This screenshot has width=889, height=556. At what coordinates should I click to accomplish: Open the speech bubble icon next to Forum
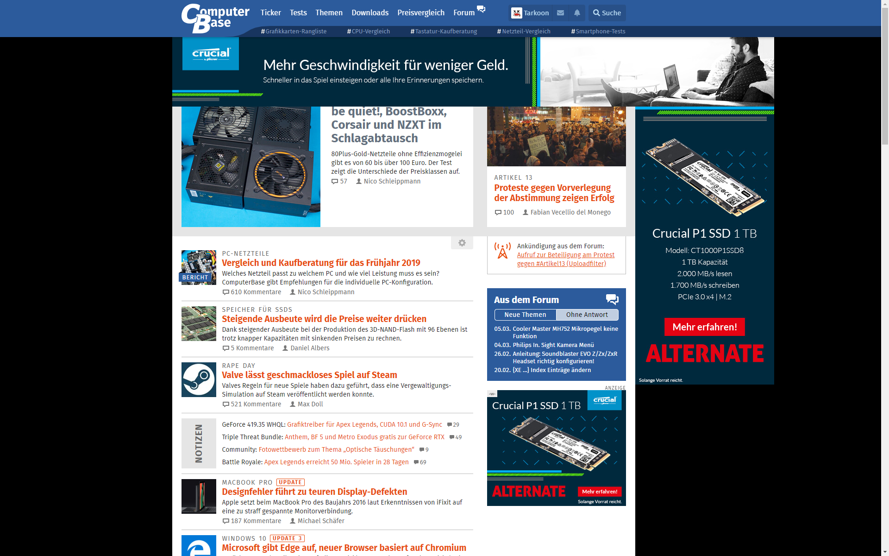pyautogui.click(x=481, y=9)
